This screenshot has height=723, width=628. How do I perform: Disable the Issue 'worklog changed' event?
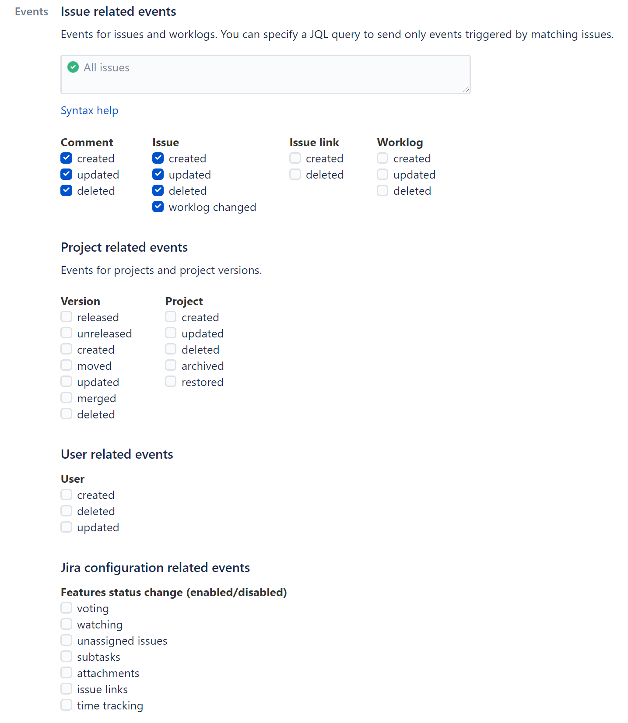pos(158,207)
